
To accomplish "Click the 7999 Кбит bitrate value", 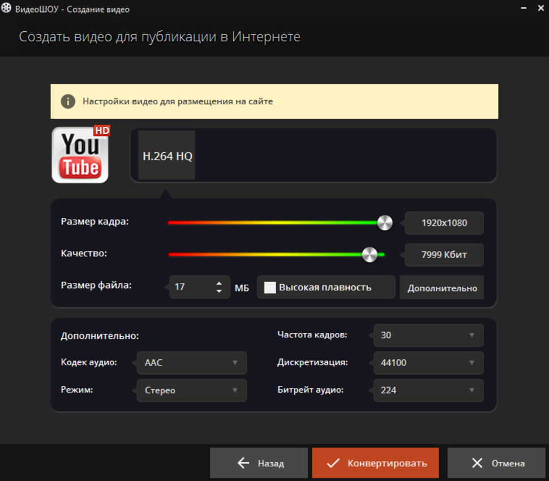I will 444,255.
